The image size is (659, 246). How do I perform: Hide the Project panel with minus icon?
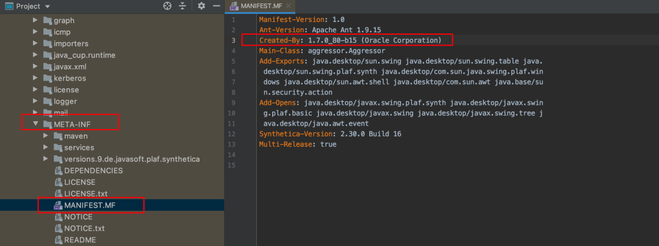pyautogui.click(x=217, y=6)
